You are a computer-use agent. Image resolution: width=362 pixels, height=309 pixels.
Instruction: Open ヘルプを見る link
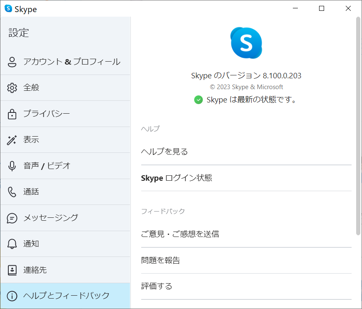[x=246, y=152]
